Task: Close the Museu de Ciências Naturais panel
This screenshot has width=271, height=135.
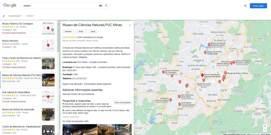Action: pyautogui.click(x=130, y=25)
